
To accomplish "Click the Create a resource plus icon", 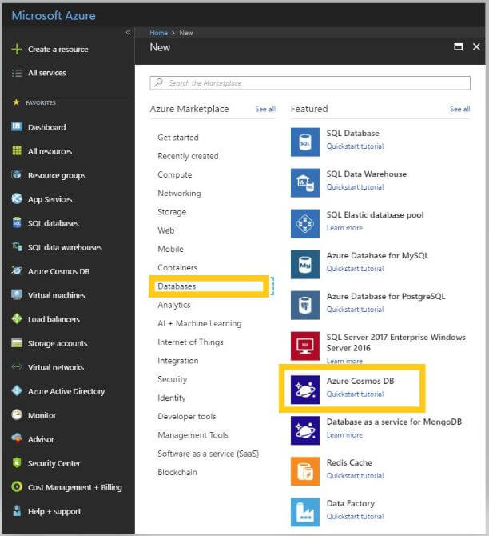I will (x=17, y=50).
